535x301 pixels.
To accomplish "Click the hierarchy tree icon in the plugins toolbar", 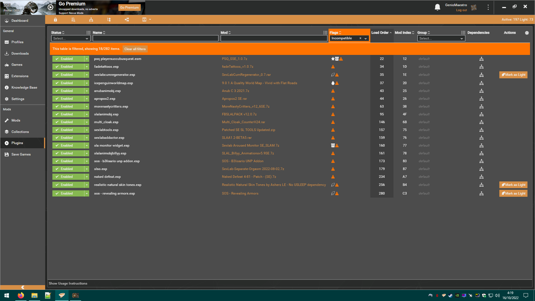I will (91, 20).
